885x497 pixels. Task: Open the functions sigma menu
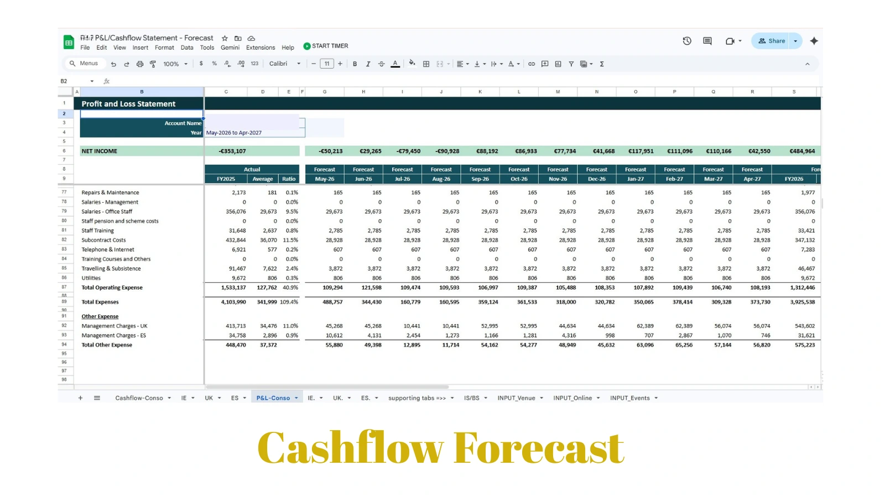pos(602,64)
